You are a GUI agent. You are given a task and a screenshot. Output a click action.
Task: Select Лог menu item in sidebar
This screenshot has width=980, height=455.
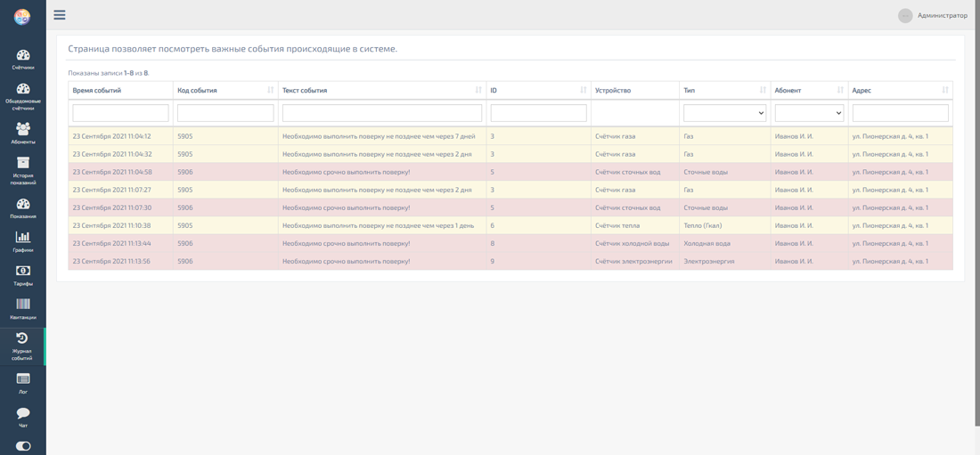coord(23,383)
